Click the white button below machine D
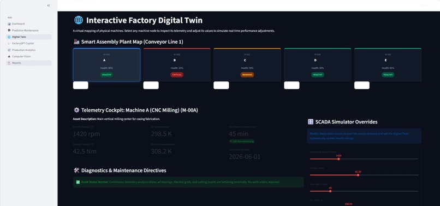This screenshot has width=440, height=206. coord(292,85)
